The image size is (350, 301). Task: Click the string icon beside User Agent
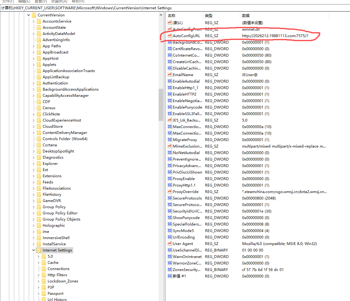coord(170,243)
